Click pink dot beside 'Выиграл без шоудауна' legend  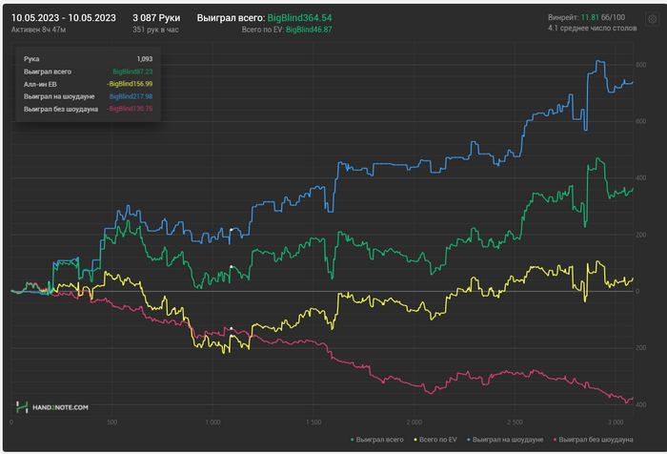point(556,440)
